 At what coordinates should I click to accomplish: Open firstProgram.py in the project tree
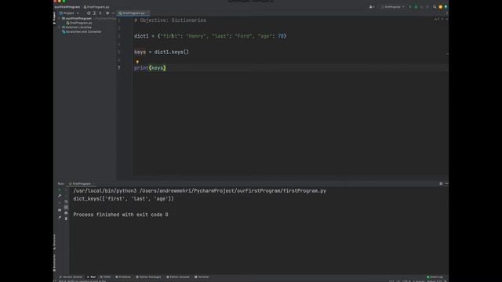coord(79,23)
